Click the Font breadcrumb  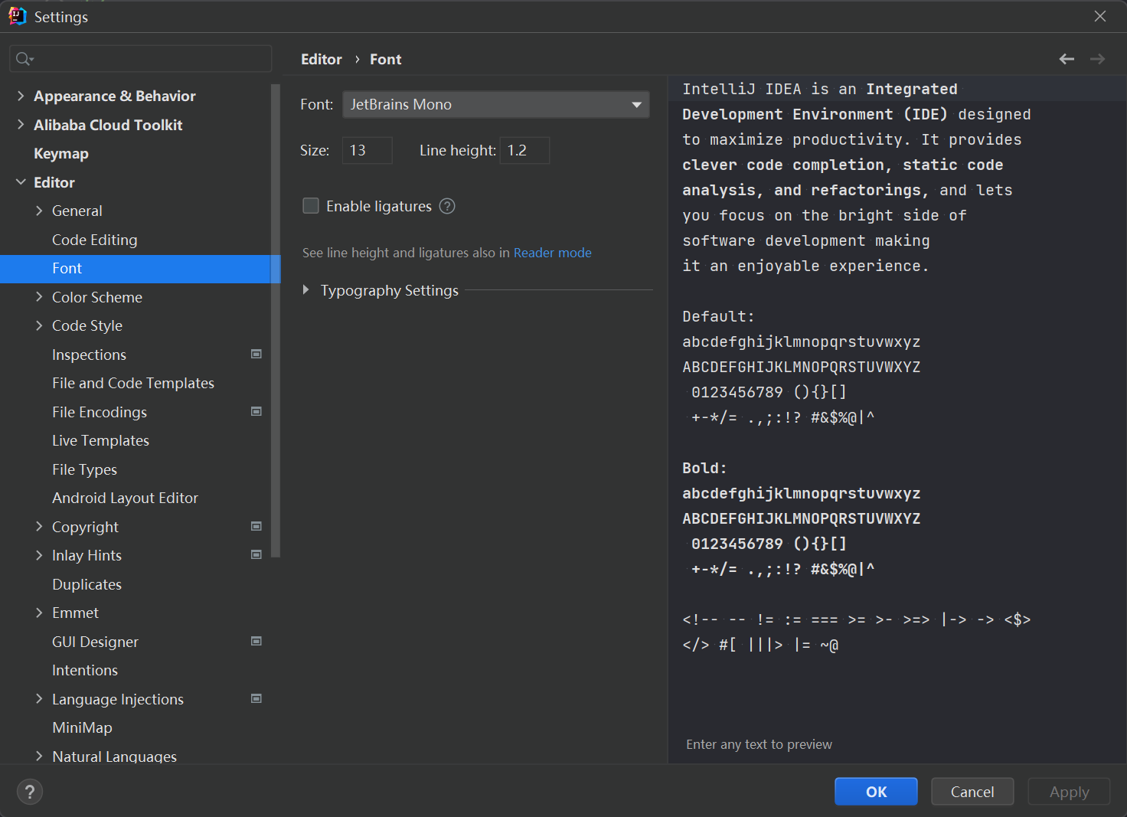[x=386, y=59]
